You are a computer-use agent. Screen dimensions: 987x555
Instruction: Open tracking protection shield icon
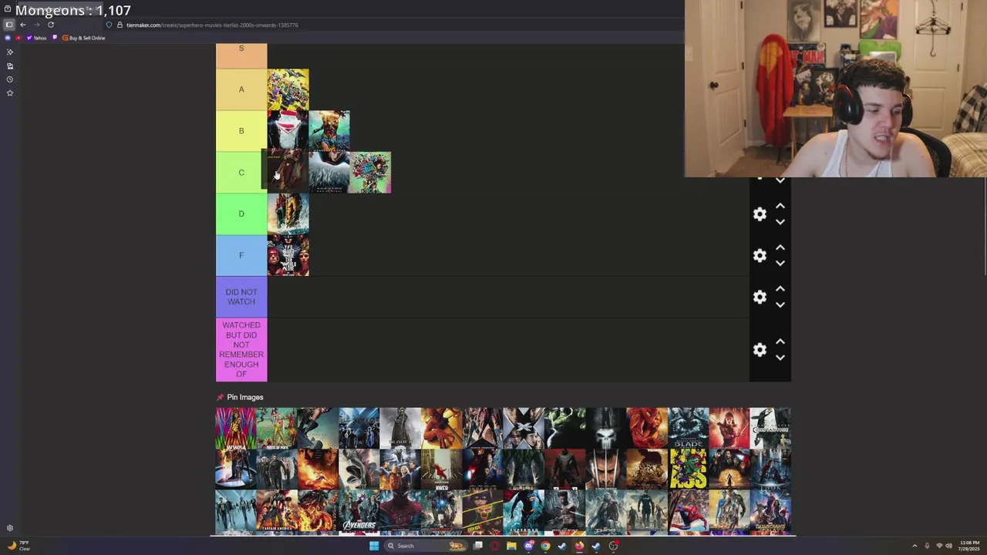click(109, 25)
